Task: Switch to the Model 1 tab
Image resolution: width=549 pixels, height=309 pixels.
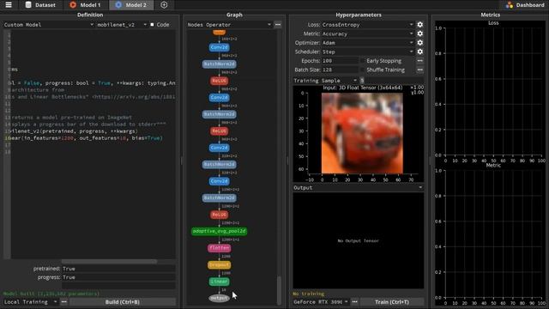Action: point(85,5)
